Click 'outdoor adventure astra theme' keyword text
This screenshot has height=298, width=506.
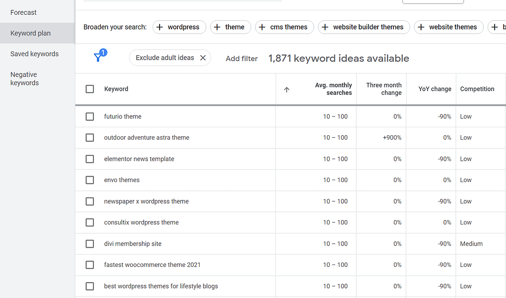point(146,138)
